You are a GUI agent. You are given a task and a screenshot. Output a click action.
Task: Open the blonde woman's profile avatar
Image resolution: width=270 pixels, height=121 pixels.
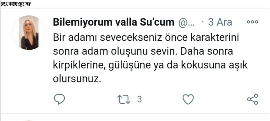[x=29, y=33]
